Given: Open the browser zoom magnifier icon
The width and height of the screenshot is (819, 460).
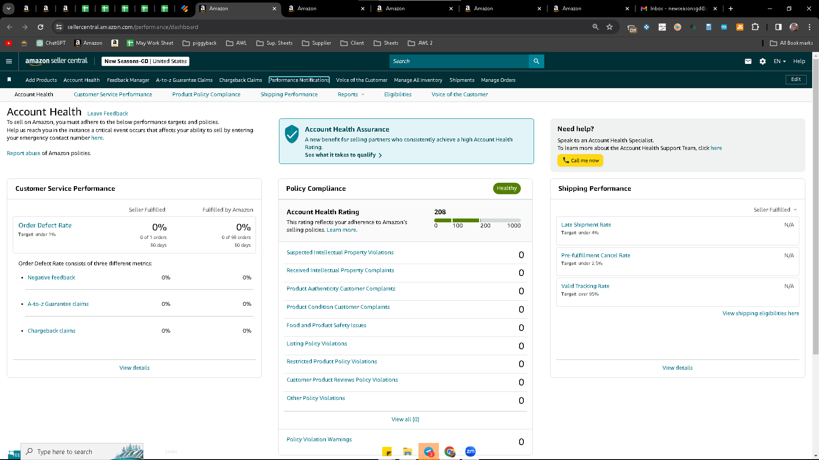Looking at the screenshot, I should pos(595,27).
